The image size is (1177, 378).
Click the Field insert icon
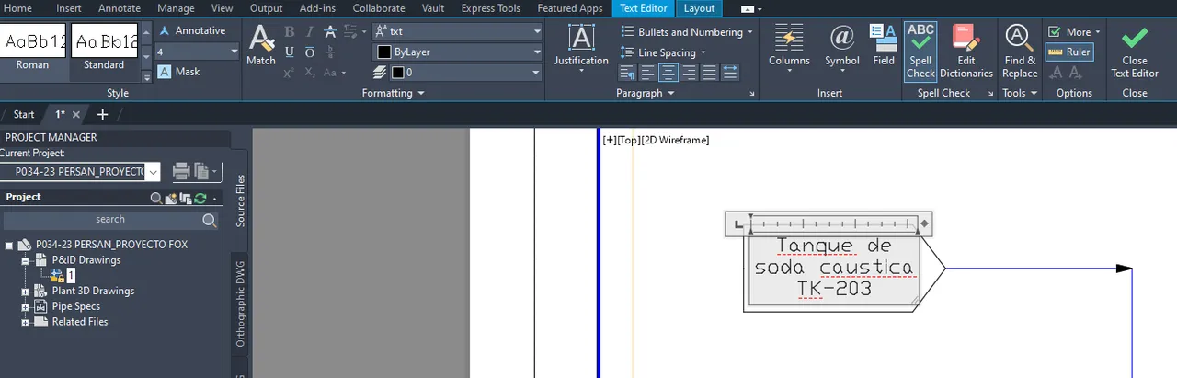pos(884,45)
